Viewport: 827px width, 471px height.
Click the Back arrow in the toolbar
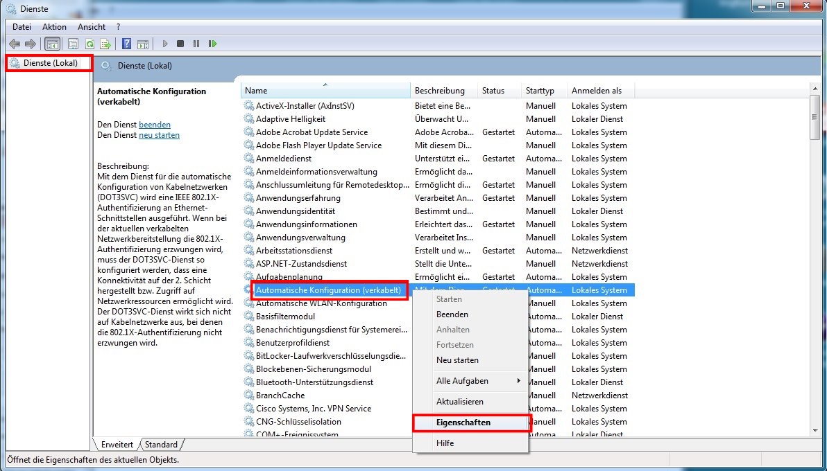[14, 44]
